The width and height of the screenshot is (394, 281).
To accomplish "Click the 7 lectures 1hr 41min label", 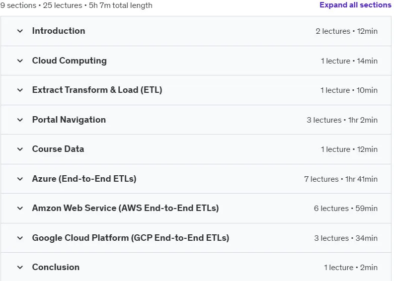I will [x=341, y=179].
